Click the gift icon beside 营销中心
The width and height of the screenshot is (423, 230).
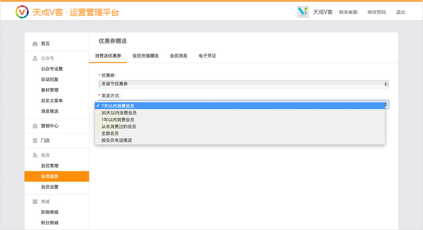pos(35,126)
